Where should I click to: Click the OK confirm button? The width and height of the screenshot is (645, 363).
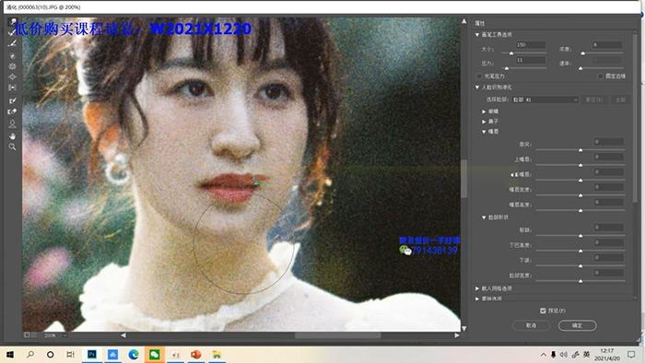pyautogui.click(x=577, y=325)
